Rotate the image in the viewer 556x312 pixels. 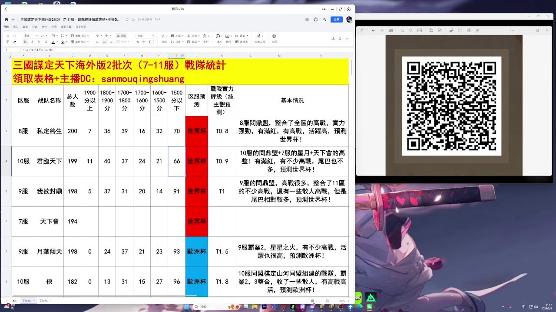pos(431,30)
